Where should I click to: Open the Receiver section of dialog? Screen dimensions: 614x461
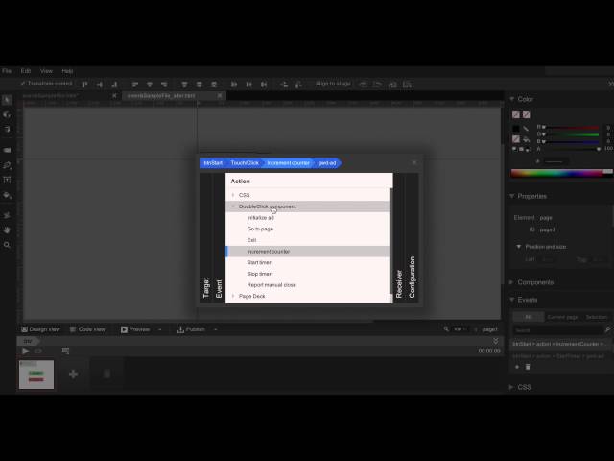399,237
